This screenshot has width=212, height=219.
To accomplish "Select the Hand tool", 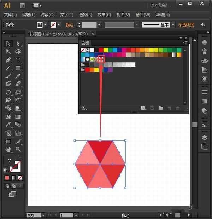I will [8, 149].
